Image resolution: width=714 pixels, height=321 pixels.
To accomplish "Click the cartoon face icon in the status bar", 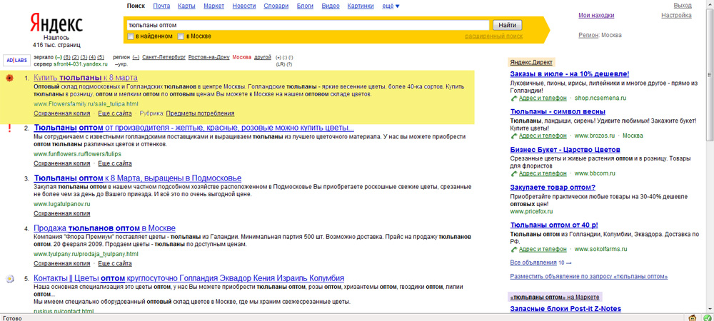I will (693, 317).
